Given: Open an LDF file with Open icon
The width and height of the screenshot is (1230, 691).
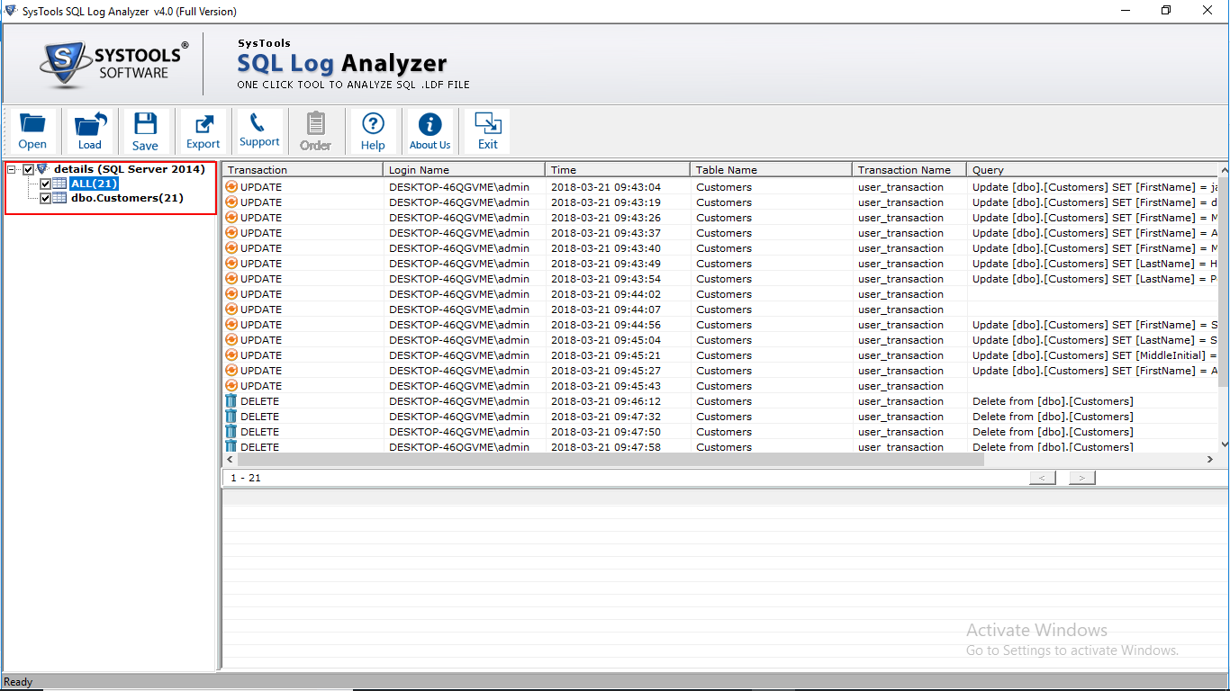Looking at the screenshot, I should click(32, 131).
